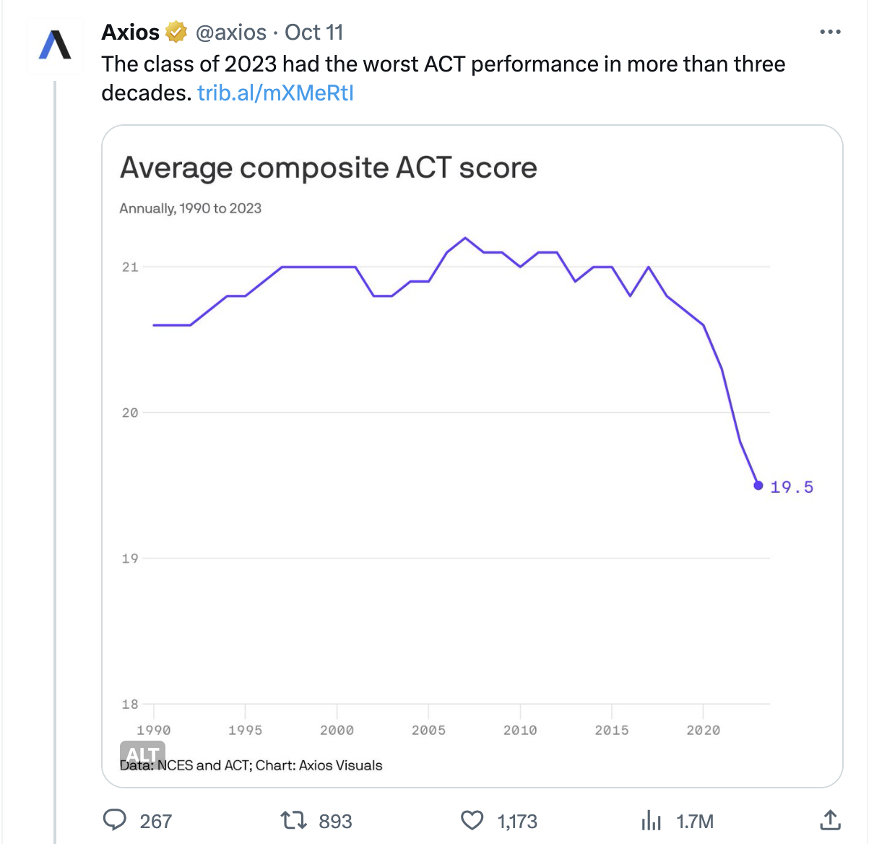
Task: Open the three-dot more options menu
Action: [x=830, y=32]
